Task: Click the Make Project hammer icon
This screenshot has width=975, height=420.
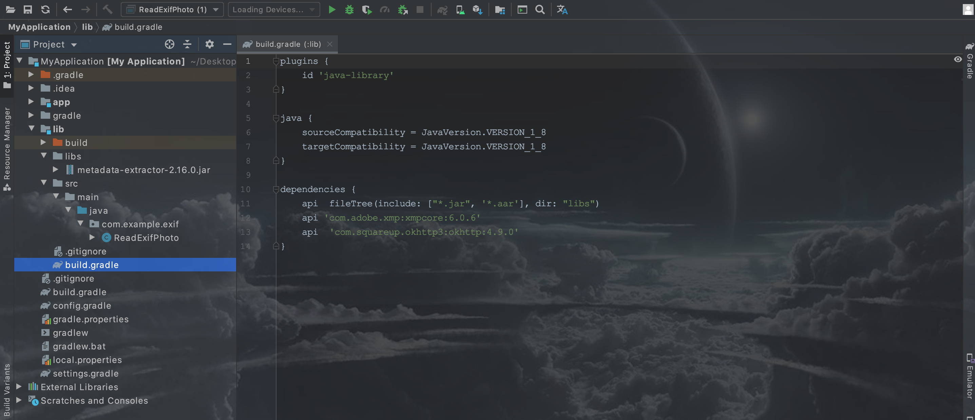Action: click(x=108, y=9)
